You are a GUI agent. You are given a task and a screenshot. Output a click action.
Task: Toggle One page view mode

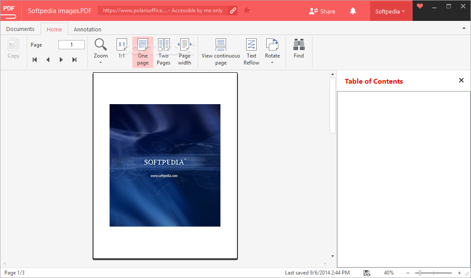coord(143,52)
